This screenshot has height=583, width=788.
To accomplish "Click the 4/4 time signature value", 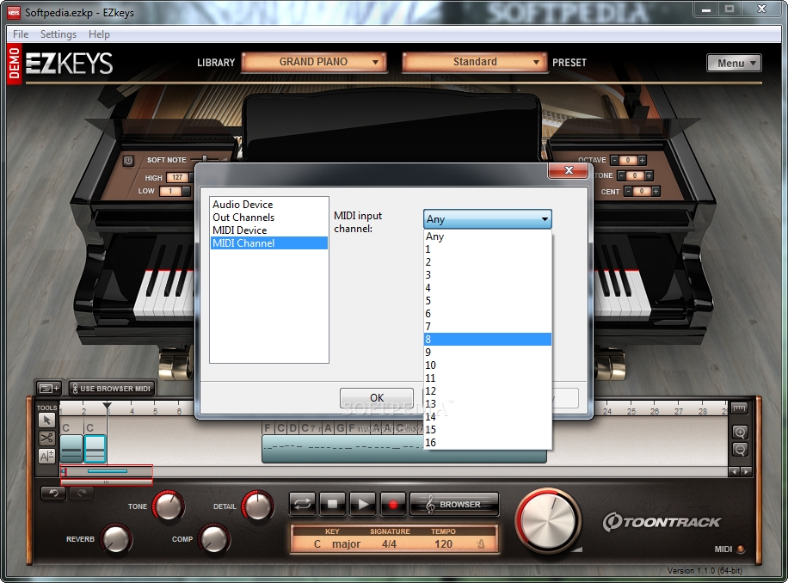I will click(x=389, y=543).
